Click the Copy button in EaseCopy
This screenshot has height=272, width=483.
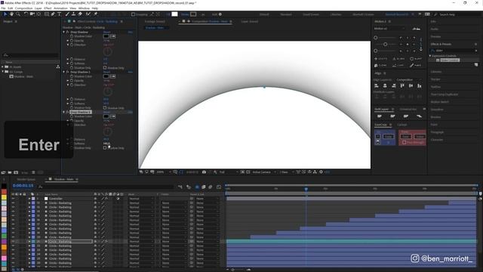click(388, 136)
